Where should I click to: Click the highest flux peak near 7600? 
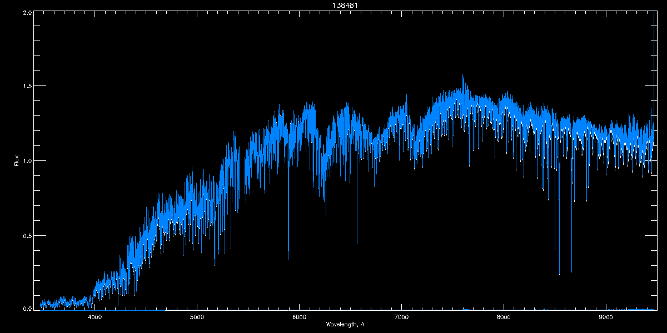pyautogui.click(x=462, y=76)
